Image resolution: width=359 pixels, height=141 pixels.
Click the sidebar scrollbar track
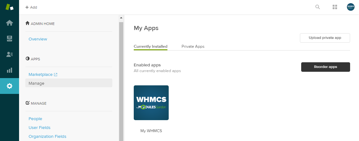[121, 81]
